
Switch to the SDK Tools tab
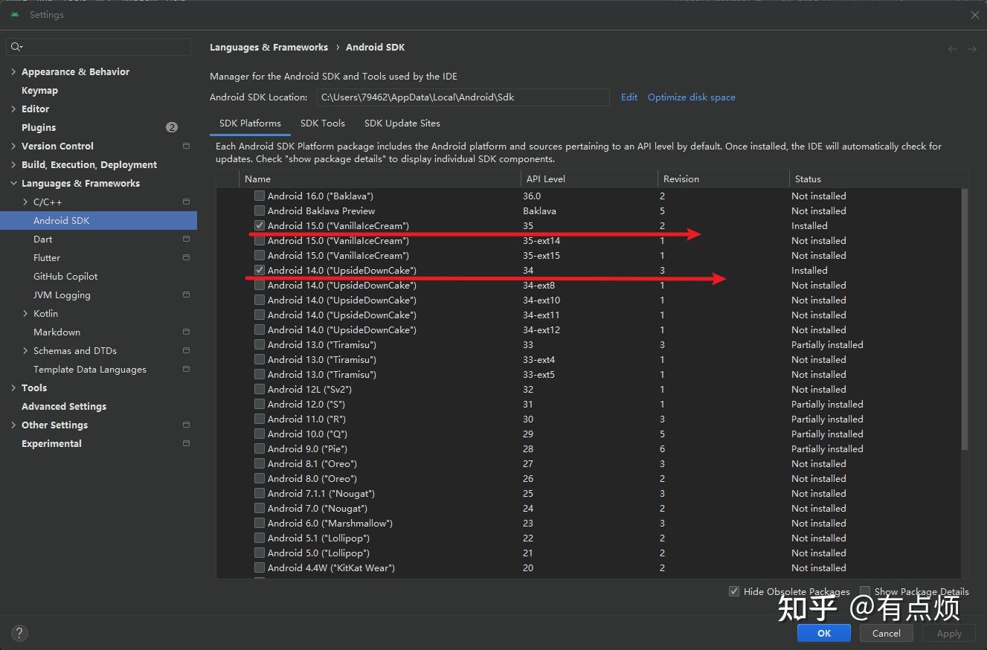coord(322,123)
